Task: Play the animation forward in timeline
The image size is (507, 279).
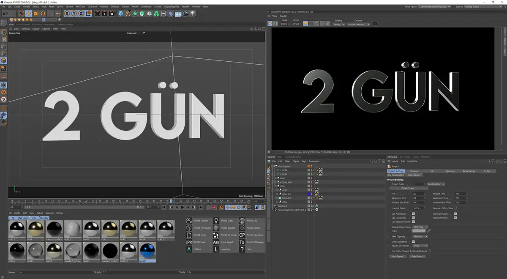Action: 183,208
